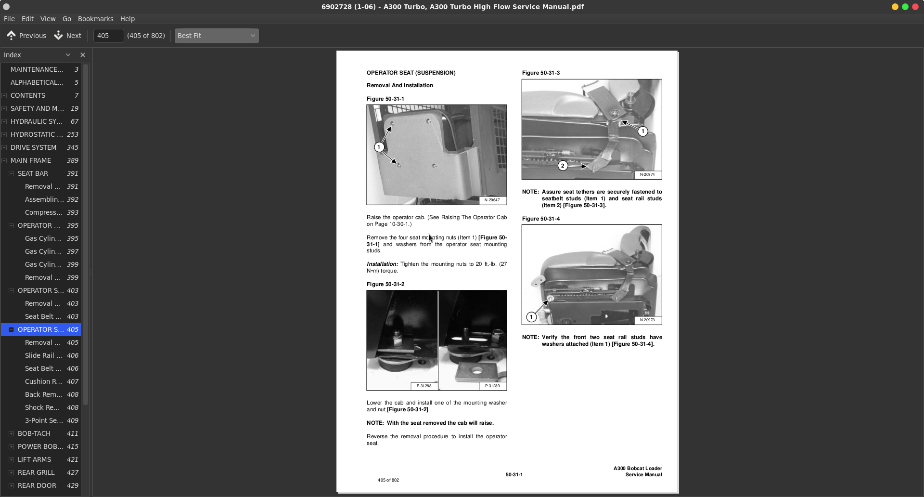Click the page number input field
This screenshot has height=497, width=924.
pyautogui.click(x=108, y=36)
